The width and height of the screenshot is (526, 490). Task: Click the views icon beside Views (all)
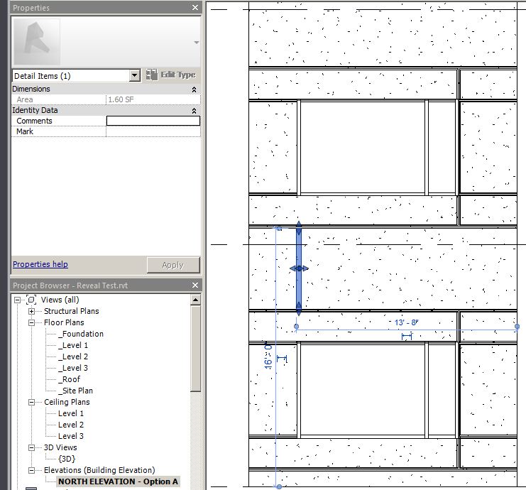tap(31, 300)
